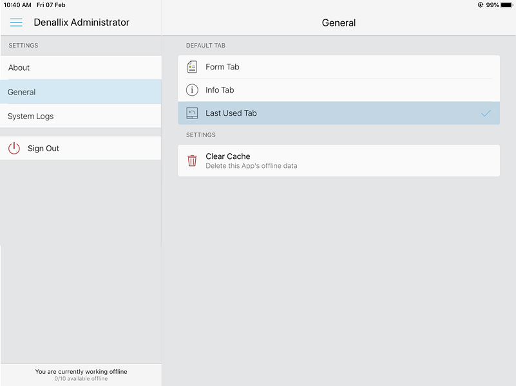This screenshot has height=386, width=516.
Task: Click the red power icon
Action: [x=14, y=148]
